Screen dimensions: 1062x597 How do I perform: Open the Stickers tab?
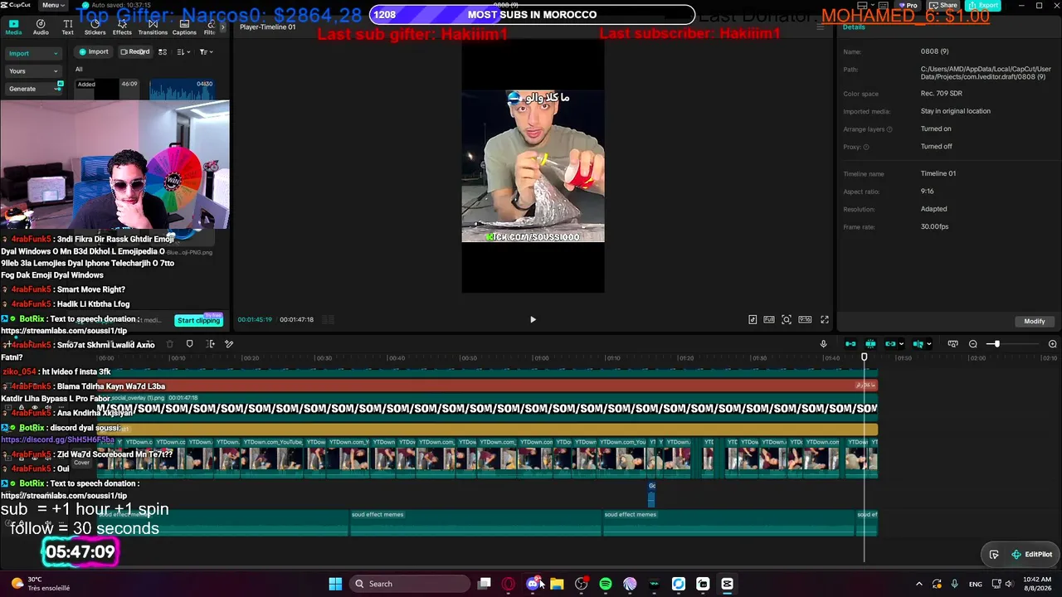tap(95, 27)
